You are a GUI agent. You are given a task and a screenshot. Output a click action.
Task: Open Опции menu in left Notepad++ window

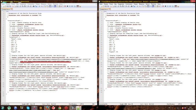point(38,4)
